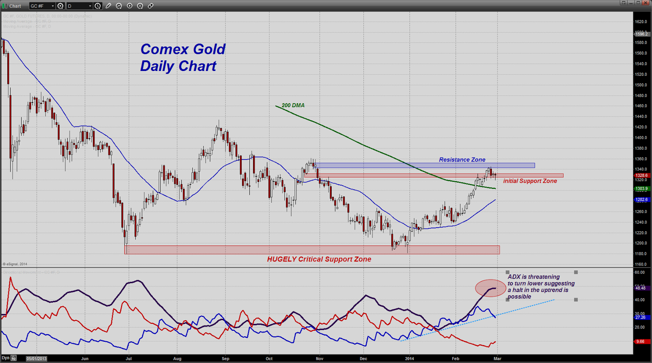652x363 pixels.
Task: Open the time template clock menu
Action: pos(98,6)
